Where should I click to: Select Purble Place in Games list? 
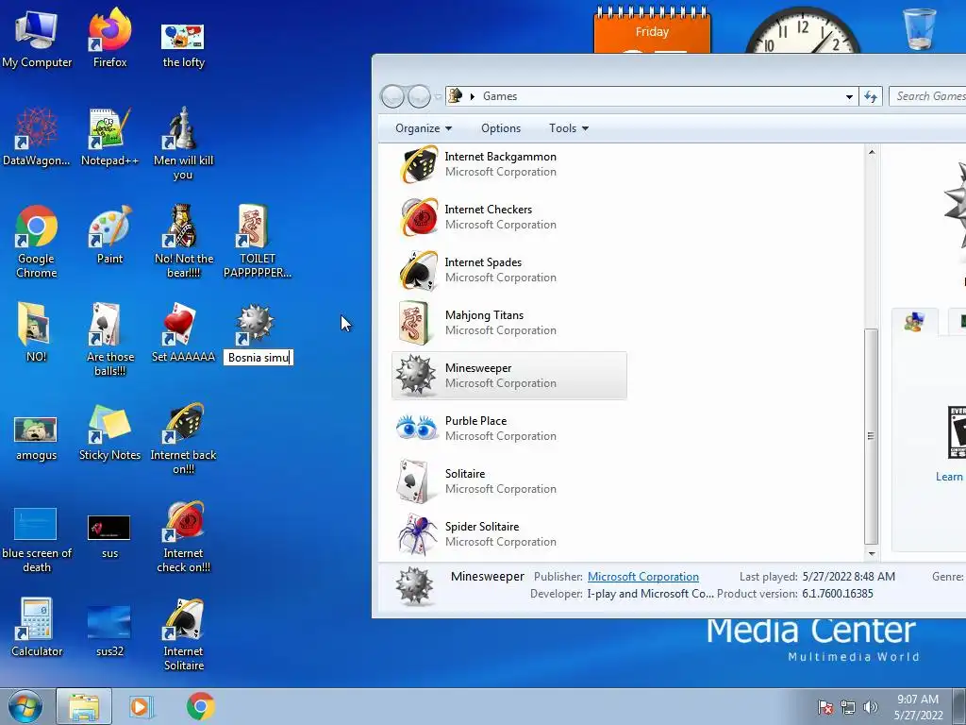tap(508, 429)
